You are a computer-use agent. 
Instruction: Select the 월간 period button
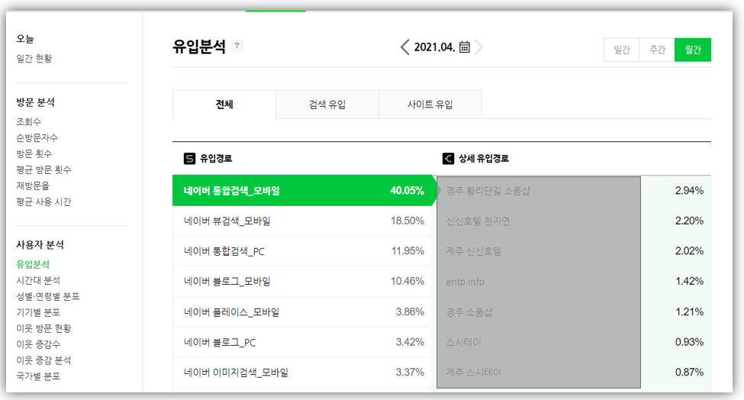point(693,50)
